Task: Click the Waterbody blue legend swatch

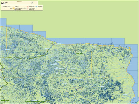Action: 36,7
